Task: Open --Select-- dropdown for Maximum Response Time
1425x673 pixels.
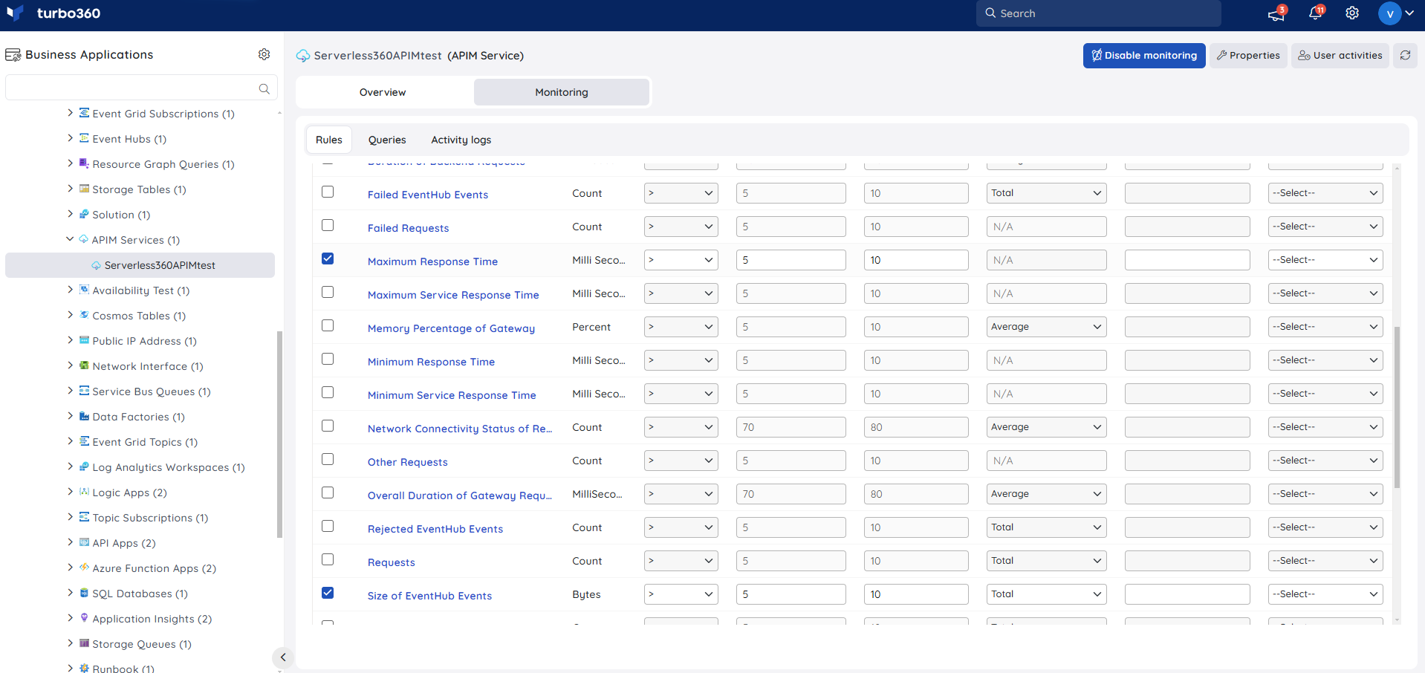Action: [x=1325, y=260]
